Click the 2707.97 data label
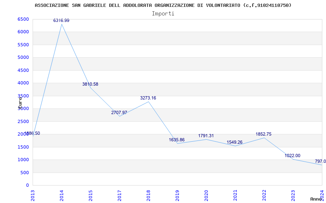This screenshot has height=203, width=326. click(x=119, y=113)
